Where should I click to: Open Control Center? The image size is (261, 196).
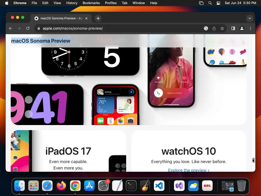click(x=218, y=3)
